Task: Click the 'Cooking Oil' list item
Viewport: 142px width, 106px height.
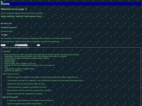Action: coord(29,65)
